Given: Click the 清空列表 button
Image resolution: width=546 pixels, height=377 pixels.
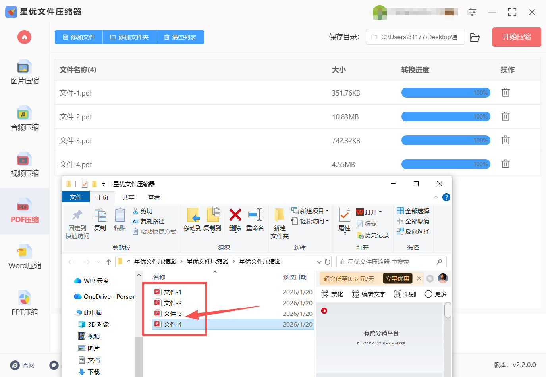Looking at the screenshot, I should [x=180, y=37].
